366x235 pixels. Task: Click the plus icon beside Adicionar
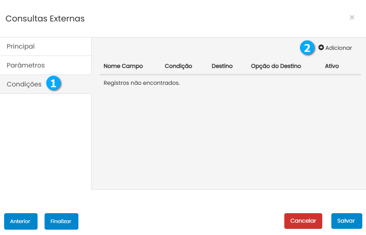[321, 48]
